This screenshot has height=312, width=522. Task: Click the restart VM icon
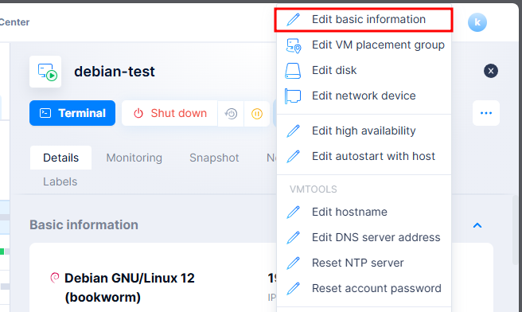tap(231, 114)
